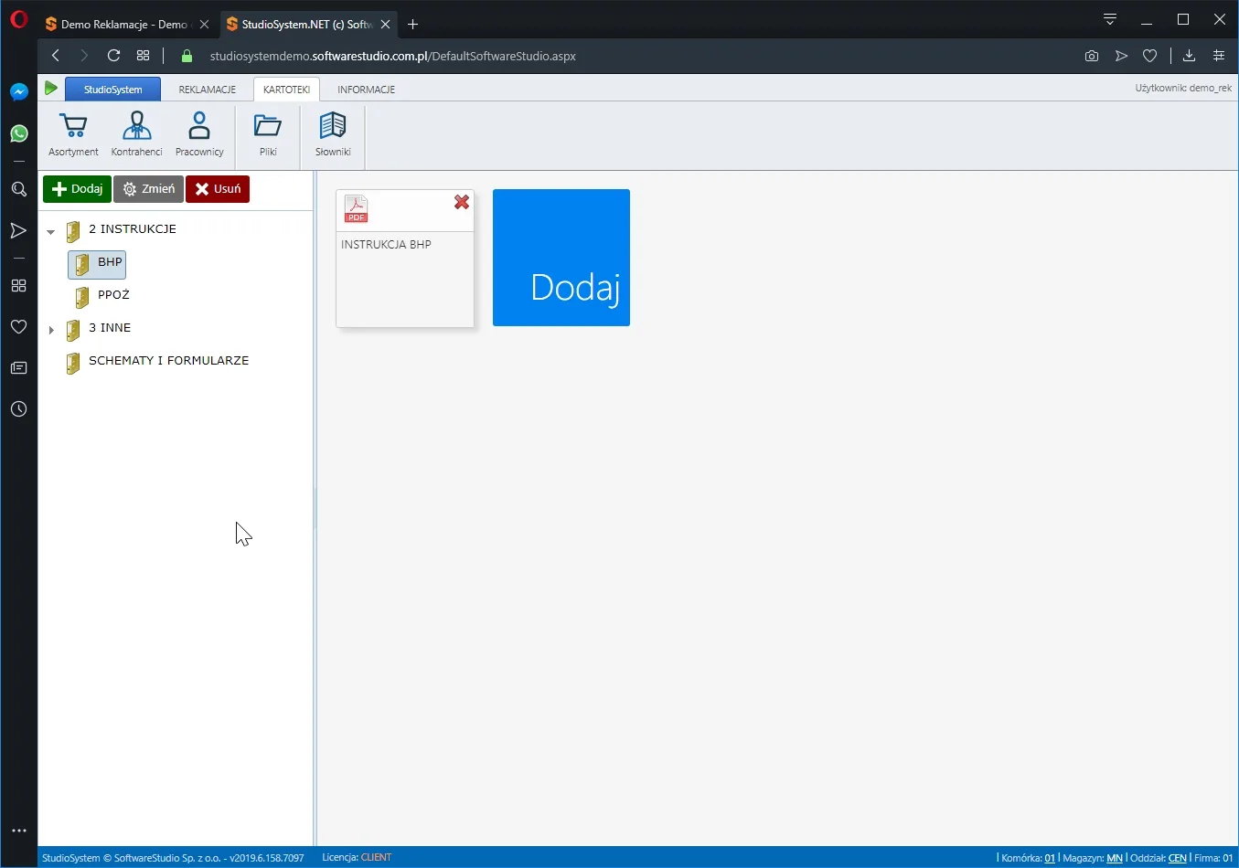
Task: Click the address bar URL field
Action: 393,56
